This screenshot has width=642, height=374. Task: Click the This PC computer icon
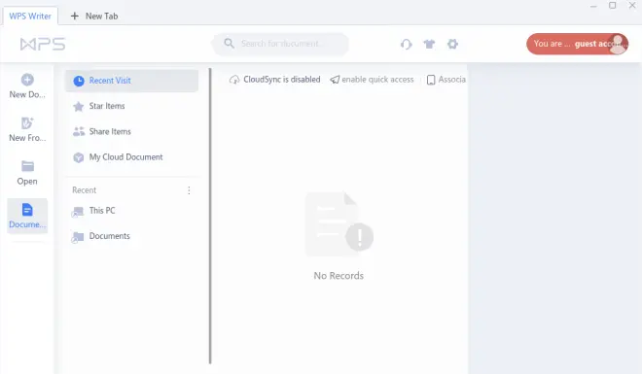pyautogui.click(x=78, y=212)
